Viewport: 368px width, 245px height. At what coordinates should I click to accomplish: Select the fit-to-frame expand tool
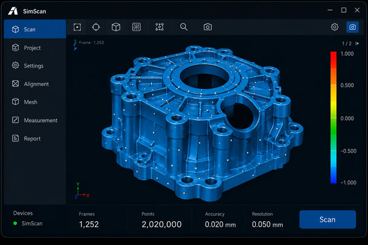136,27
